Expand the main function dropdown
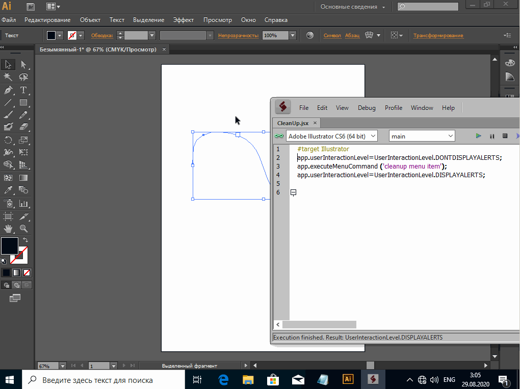This screenshot has height=389, width=520. 450,136
